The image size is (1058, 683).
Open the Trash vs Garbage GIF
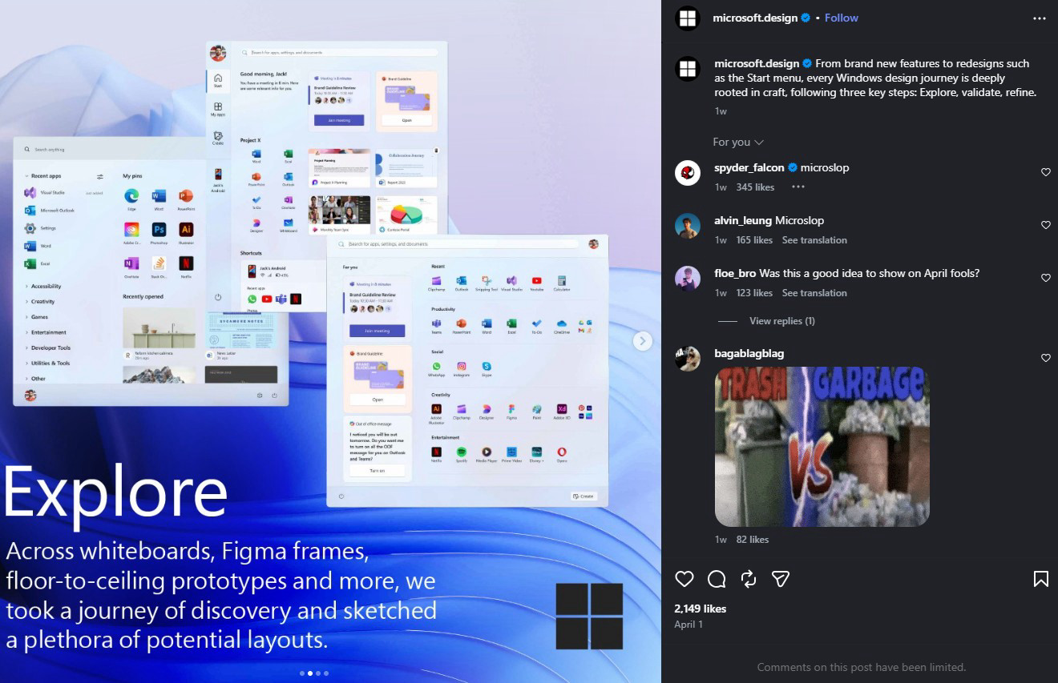pos(822,447)
